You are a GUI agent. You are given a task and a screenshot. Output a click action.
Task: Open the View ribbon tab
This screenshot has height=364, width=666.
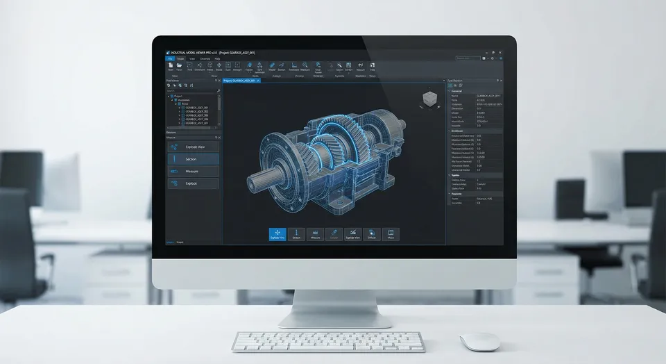(x=192, y=58)
